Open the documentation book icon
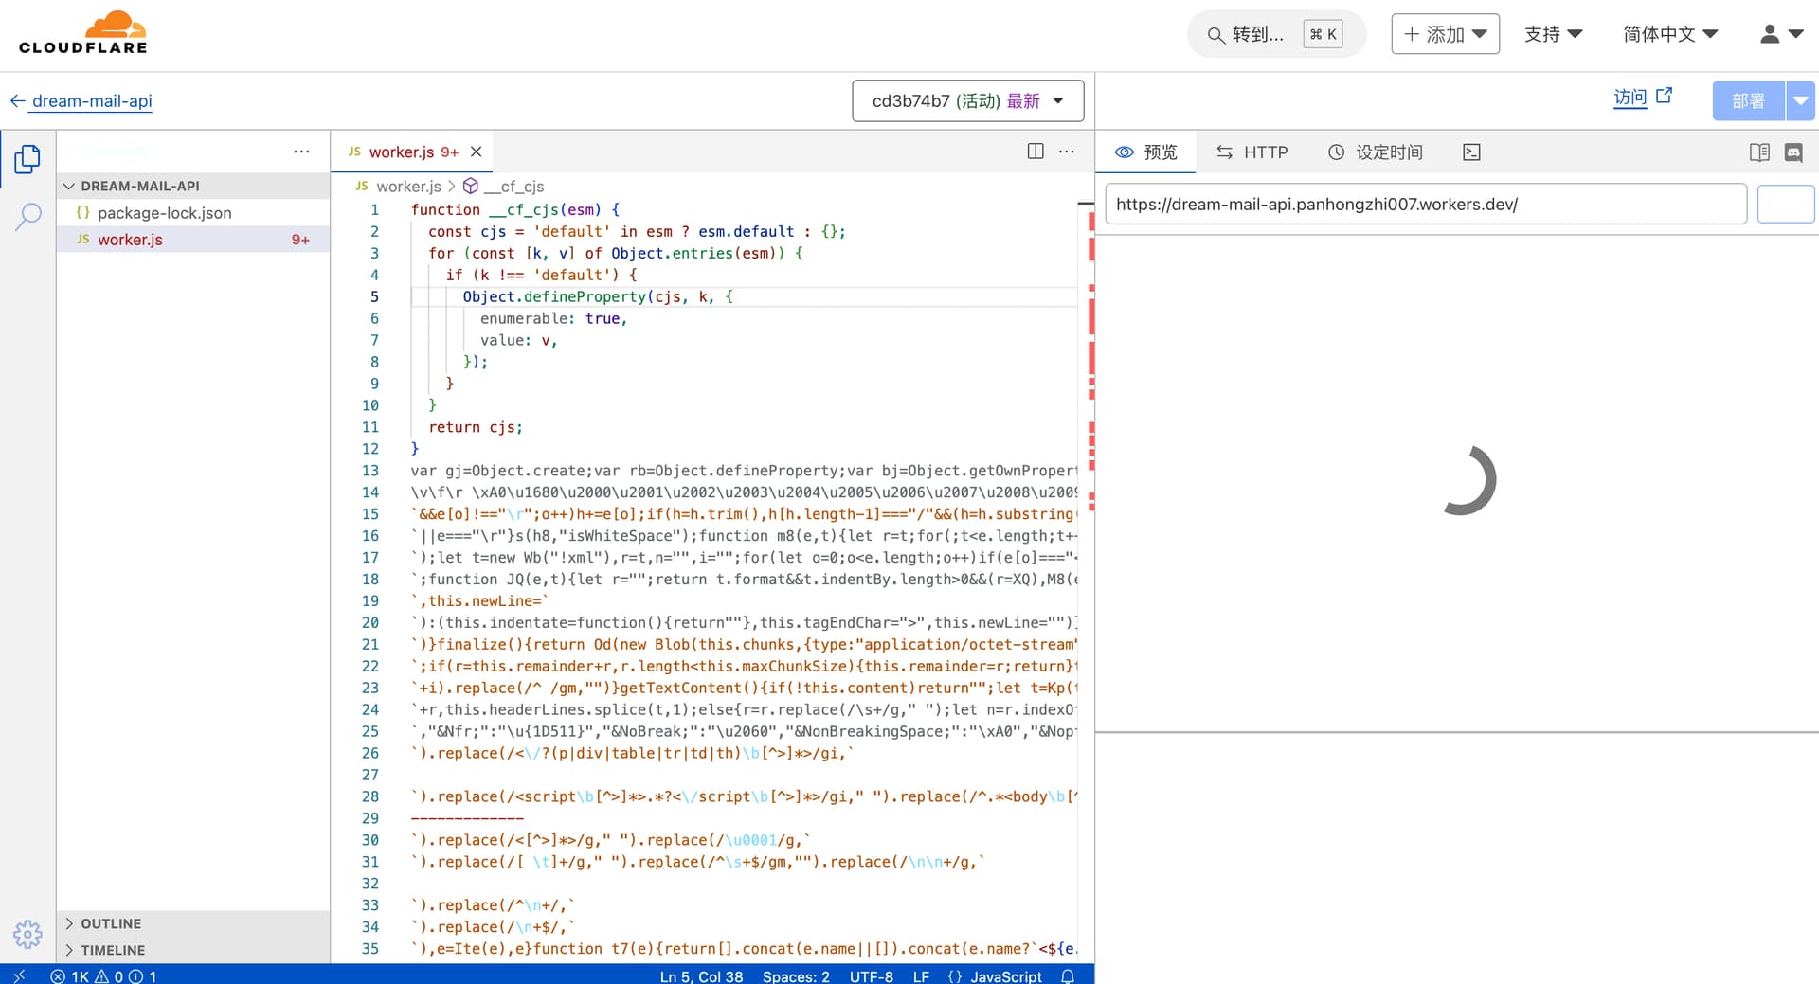Image resolution: width=1819 pixels, height=984 pixels. 1759,152
